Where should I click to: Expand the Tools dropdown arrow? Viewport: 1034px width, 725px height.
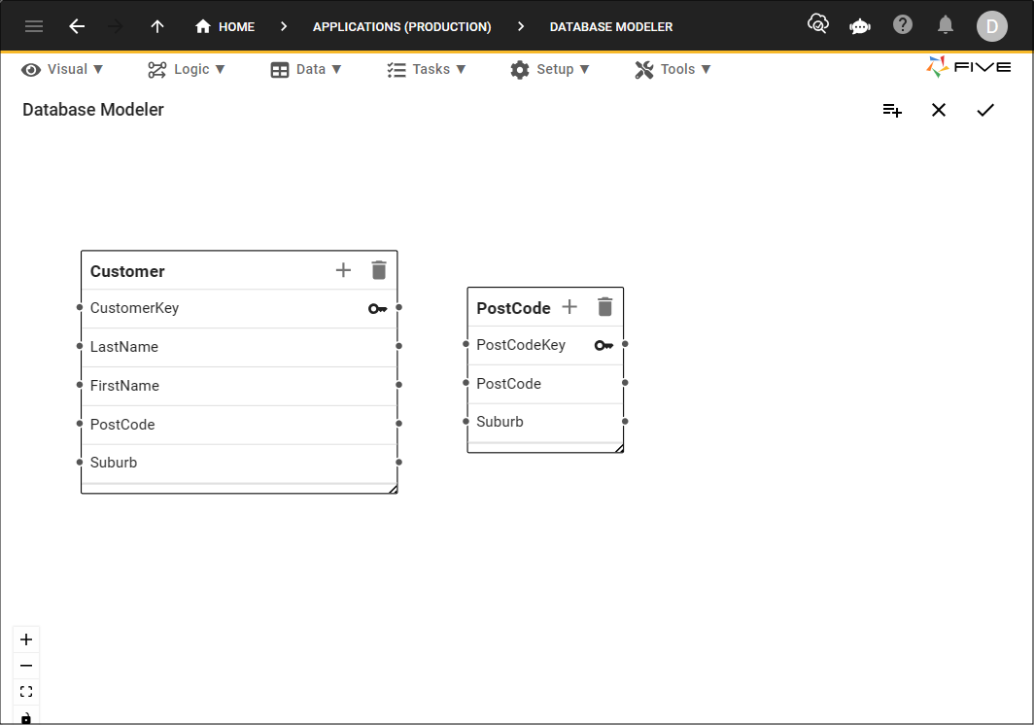point(706,69)
